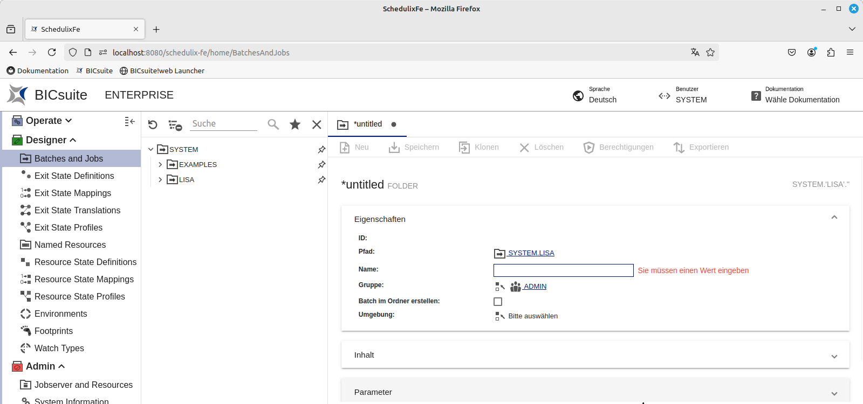Clear search with the X icon
This screenshot has height=404, width=863.
pyautogui.click(x=317, y=124)
